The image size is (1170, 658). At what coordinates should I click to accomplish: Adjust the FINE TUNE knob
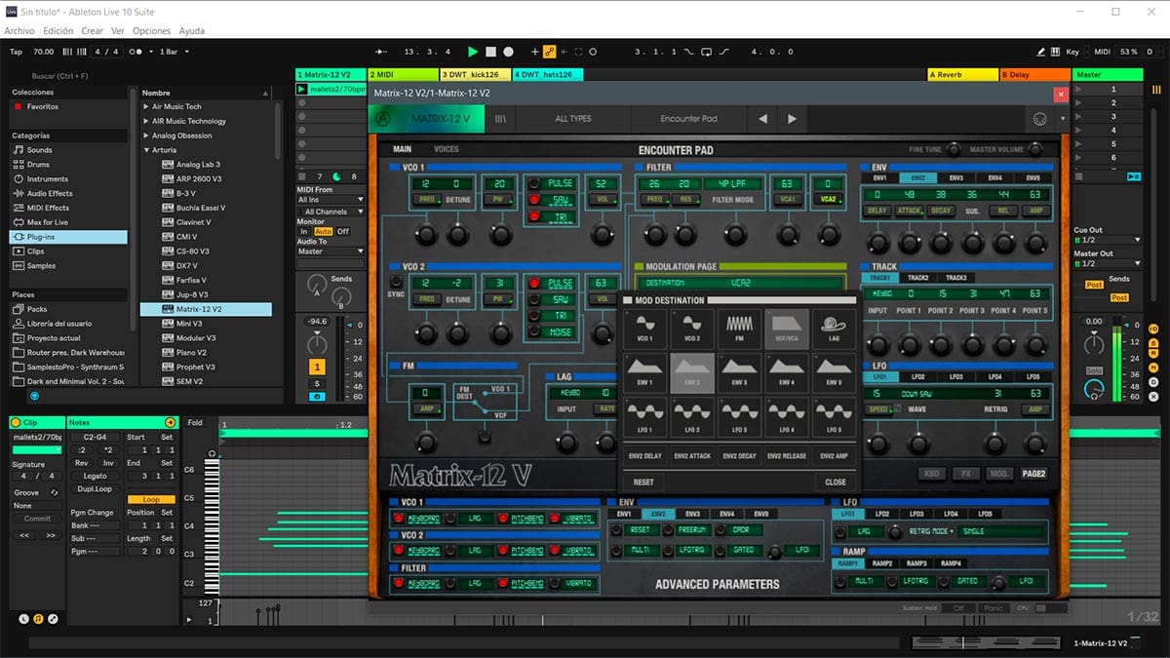[953, 149]
